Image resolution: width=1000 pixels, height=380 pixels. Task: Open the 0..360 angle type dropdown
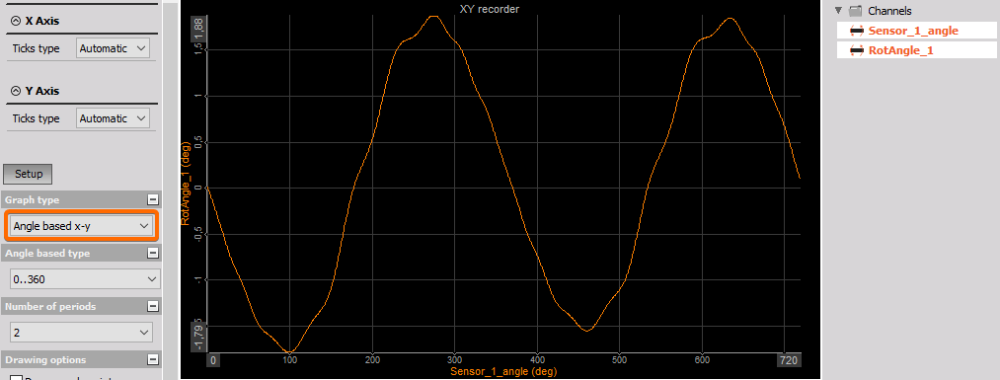point(84,279)
